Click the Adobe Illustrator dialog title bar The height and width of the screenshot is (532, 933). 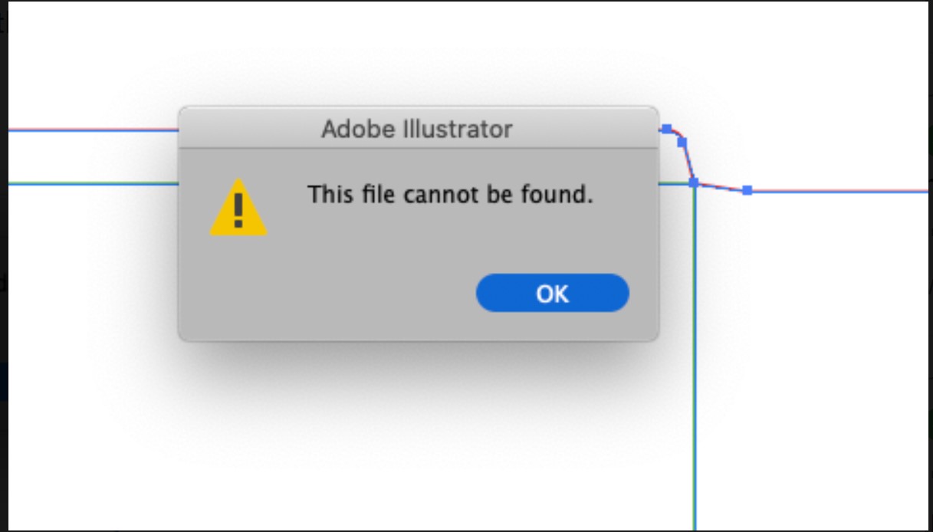click(417, 128)
